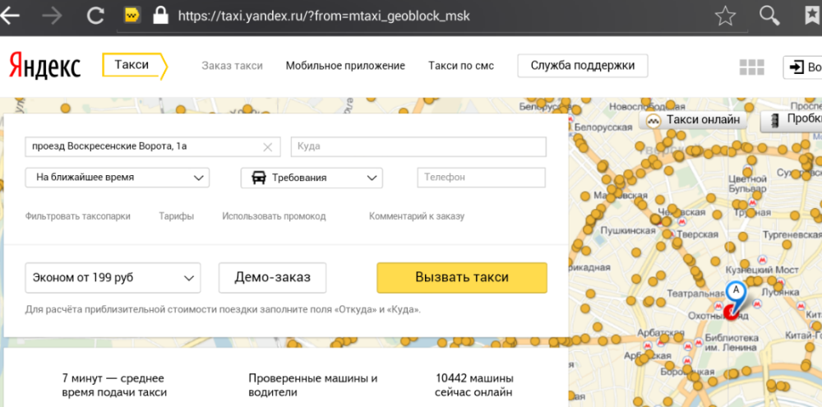Click the browser forward arrow
Screen dimensions: 822x407
[x=53, y=16]
